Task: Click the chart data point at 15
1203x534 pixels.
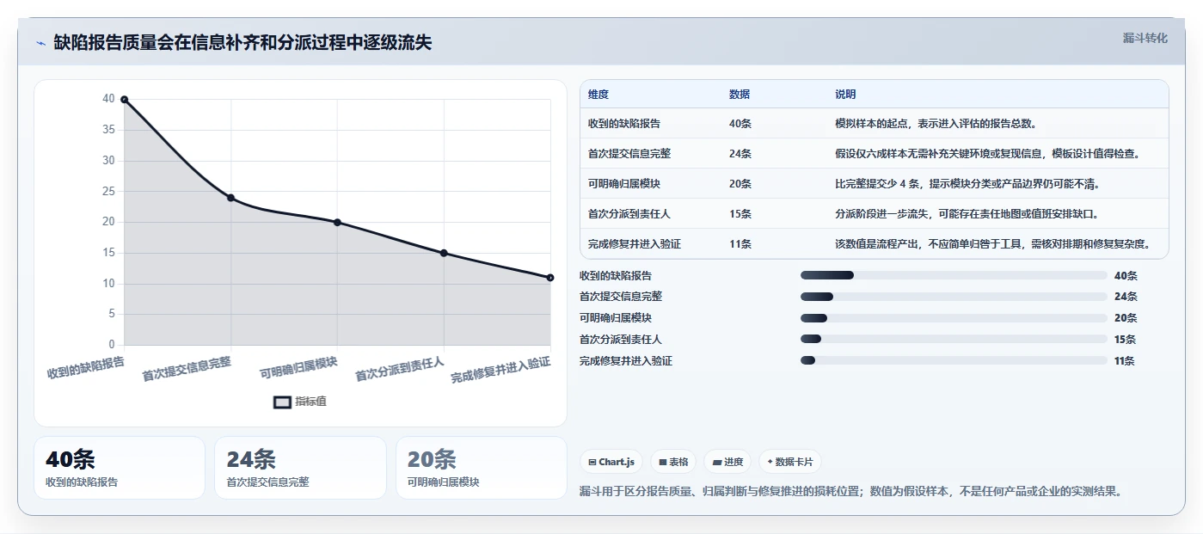Action: pyautogui.click(x=444, y=253)
